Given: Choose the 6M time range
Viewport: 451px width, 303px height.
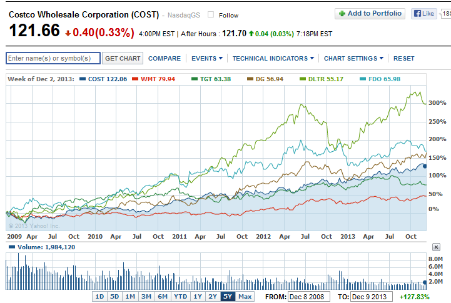Looking at the screenshot, I should point(163,297).
